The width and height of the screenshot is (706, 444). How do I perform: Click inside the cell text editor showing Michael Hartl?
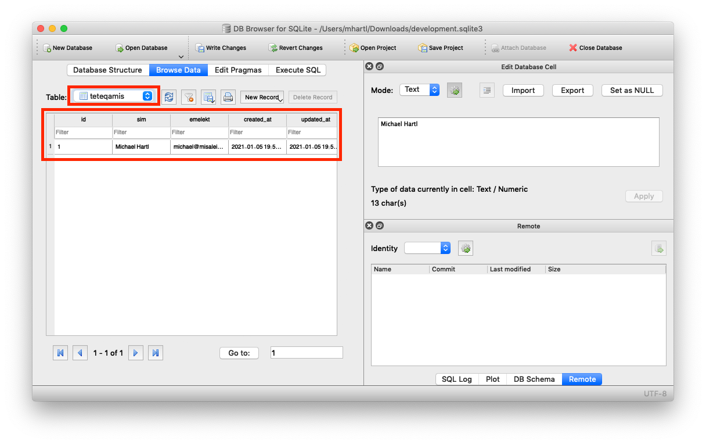(x=518, y=142)
